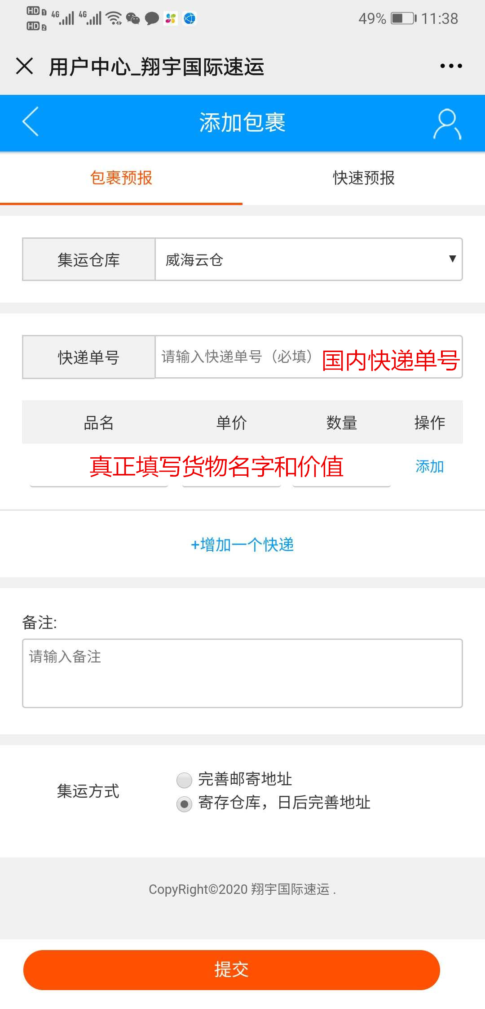Tap the WiFi icon in status bar
The image size is (485, 1009).
coord(112,18)
